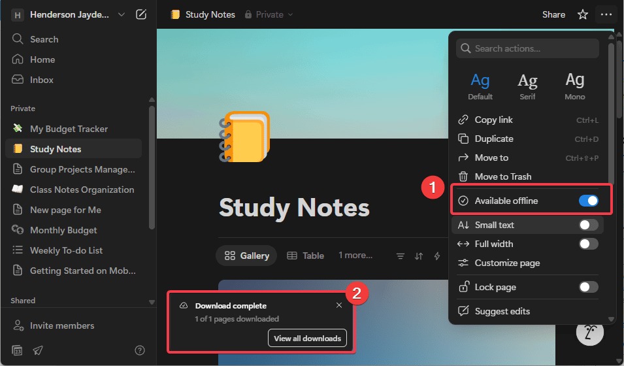Image resolution: width=624 pixels, height=366 pixels.
Task: Enable the Small text toggle
Action: pos(588,225)
